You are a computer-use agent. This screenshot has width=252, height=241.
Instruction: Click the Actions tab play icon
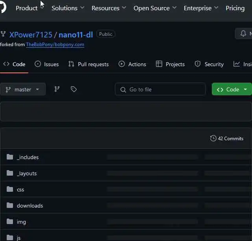[122, 64]
